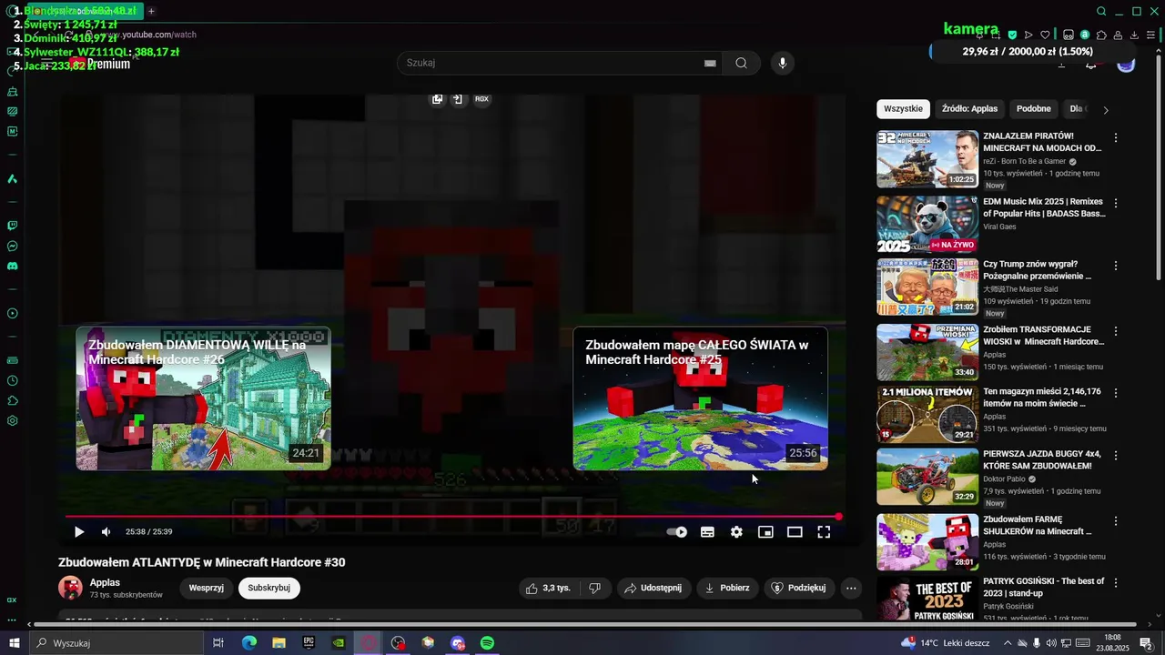
Task: Click the red video progress bar
Action: pyautogui.click(x=452, y=517)
